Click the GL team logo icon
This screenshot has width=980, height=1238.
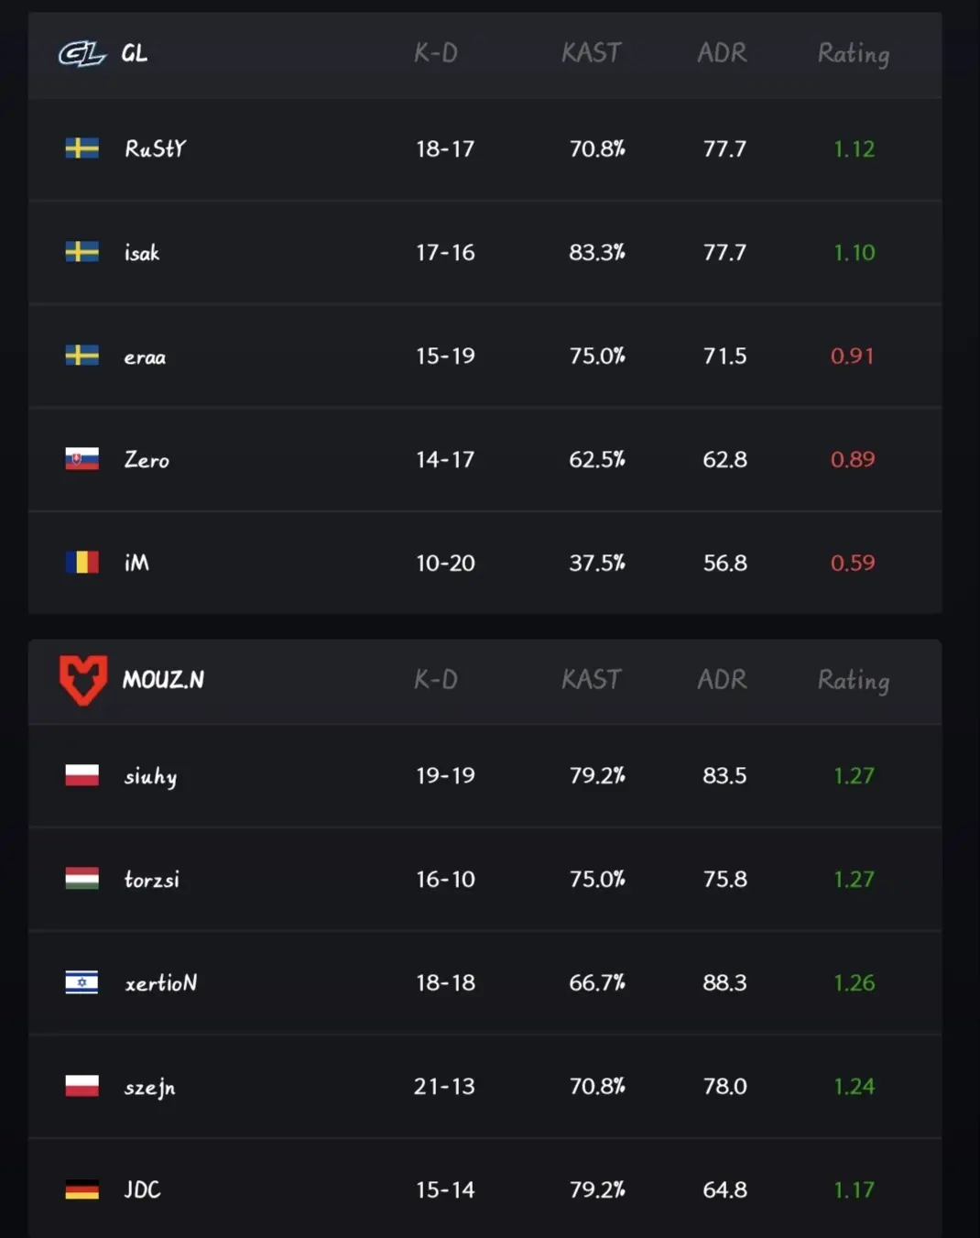click(82, 55)
